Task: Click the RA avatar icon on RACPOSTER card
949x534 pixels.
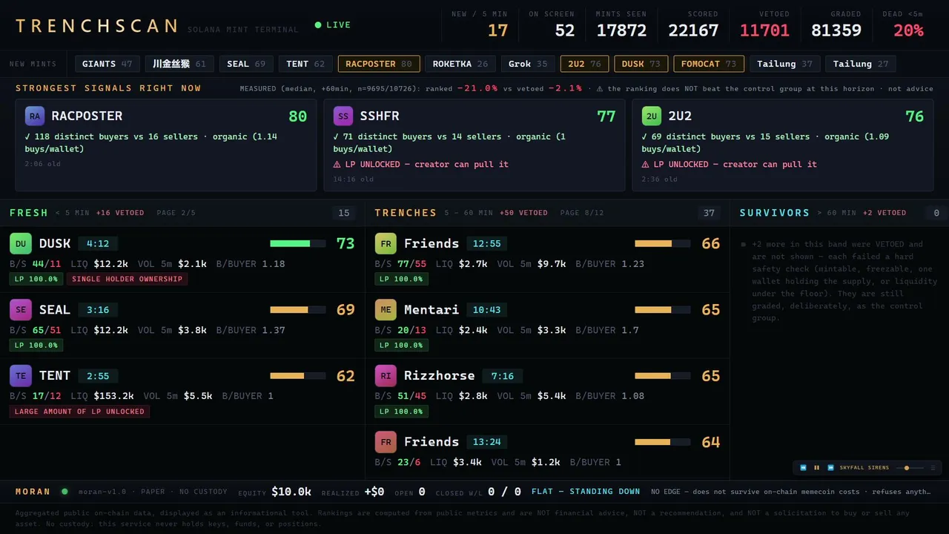Action: [x=35, y=116]
